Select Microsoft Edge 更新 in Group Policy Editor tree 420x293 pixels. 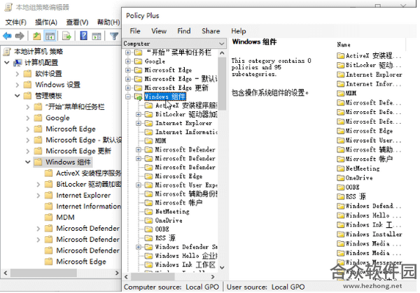tap(78, 151)
